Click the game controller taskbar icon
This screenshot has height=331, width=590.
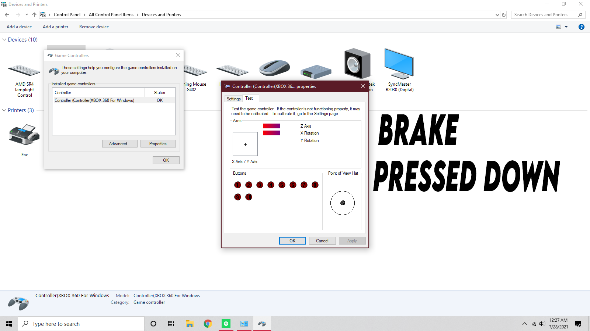262,324
